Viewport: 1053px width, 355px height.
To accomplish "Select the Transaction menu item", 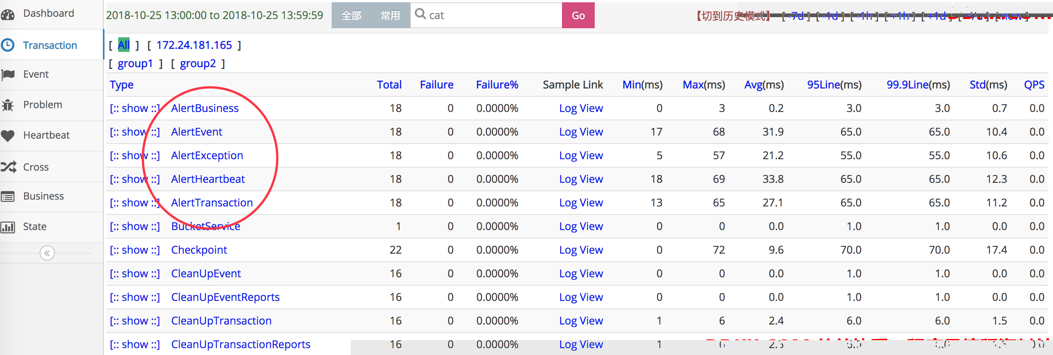I will click(50, 45).
